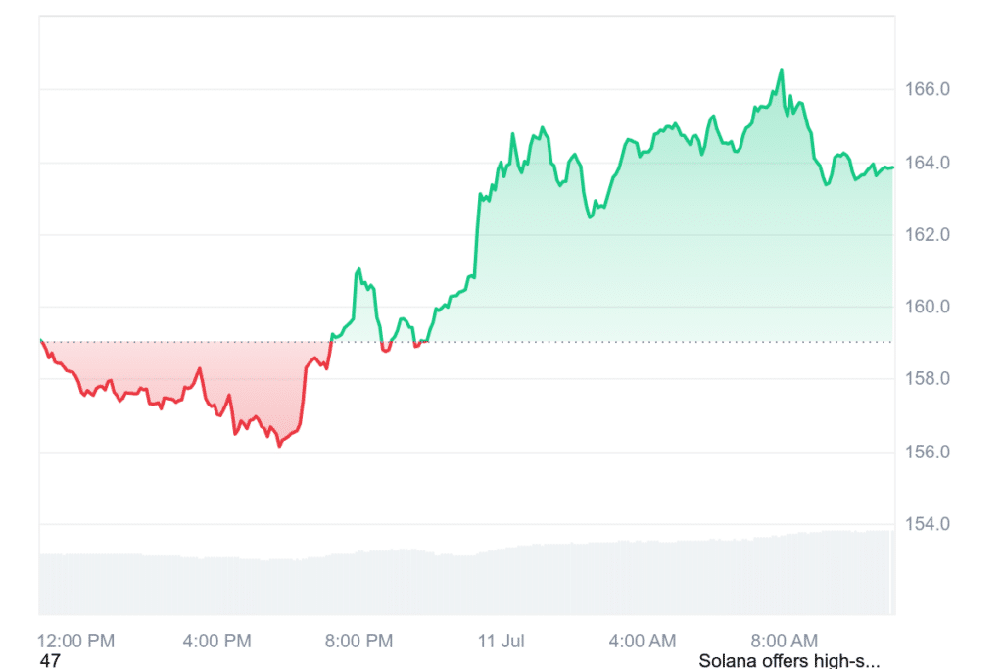This screenshot has height=669, width=1003.
Task: Click the number 47 below the chart
Action: pyautogui.click(x=50, y=661)
